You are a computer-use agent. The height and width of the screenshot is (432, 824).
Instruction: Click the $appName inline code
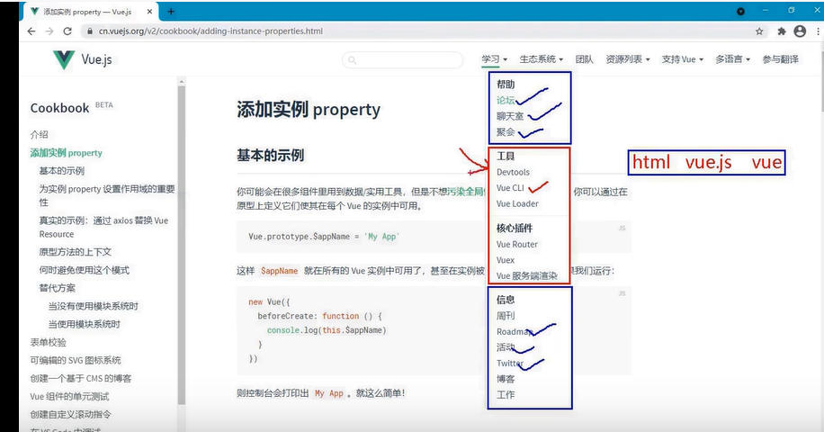pyautogui.click(x=279, y=271)
